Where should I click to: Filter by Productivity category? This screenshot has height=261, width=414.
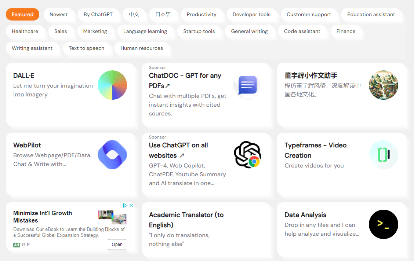[201, 14]
